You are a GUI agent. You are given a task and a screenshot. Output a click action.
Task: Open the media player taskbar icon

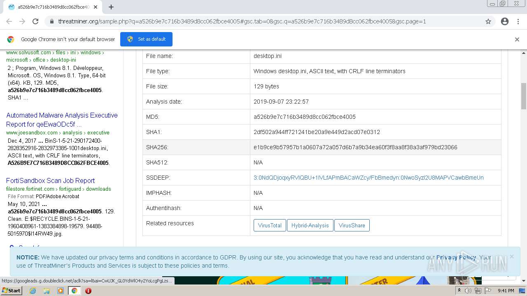tap(61, 291)
